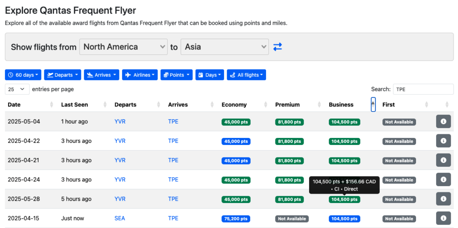Screen dimensions: 458x228
Task: Click the Explore Qantas Frequent Flyer heading
Action: pos(70,11)
